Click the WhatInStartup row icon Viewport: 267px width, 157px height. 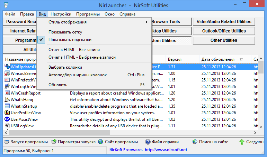7,106
